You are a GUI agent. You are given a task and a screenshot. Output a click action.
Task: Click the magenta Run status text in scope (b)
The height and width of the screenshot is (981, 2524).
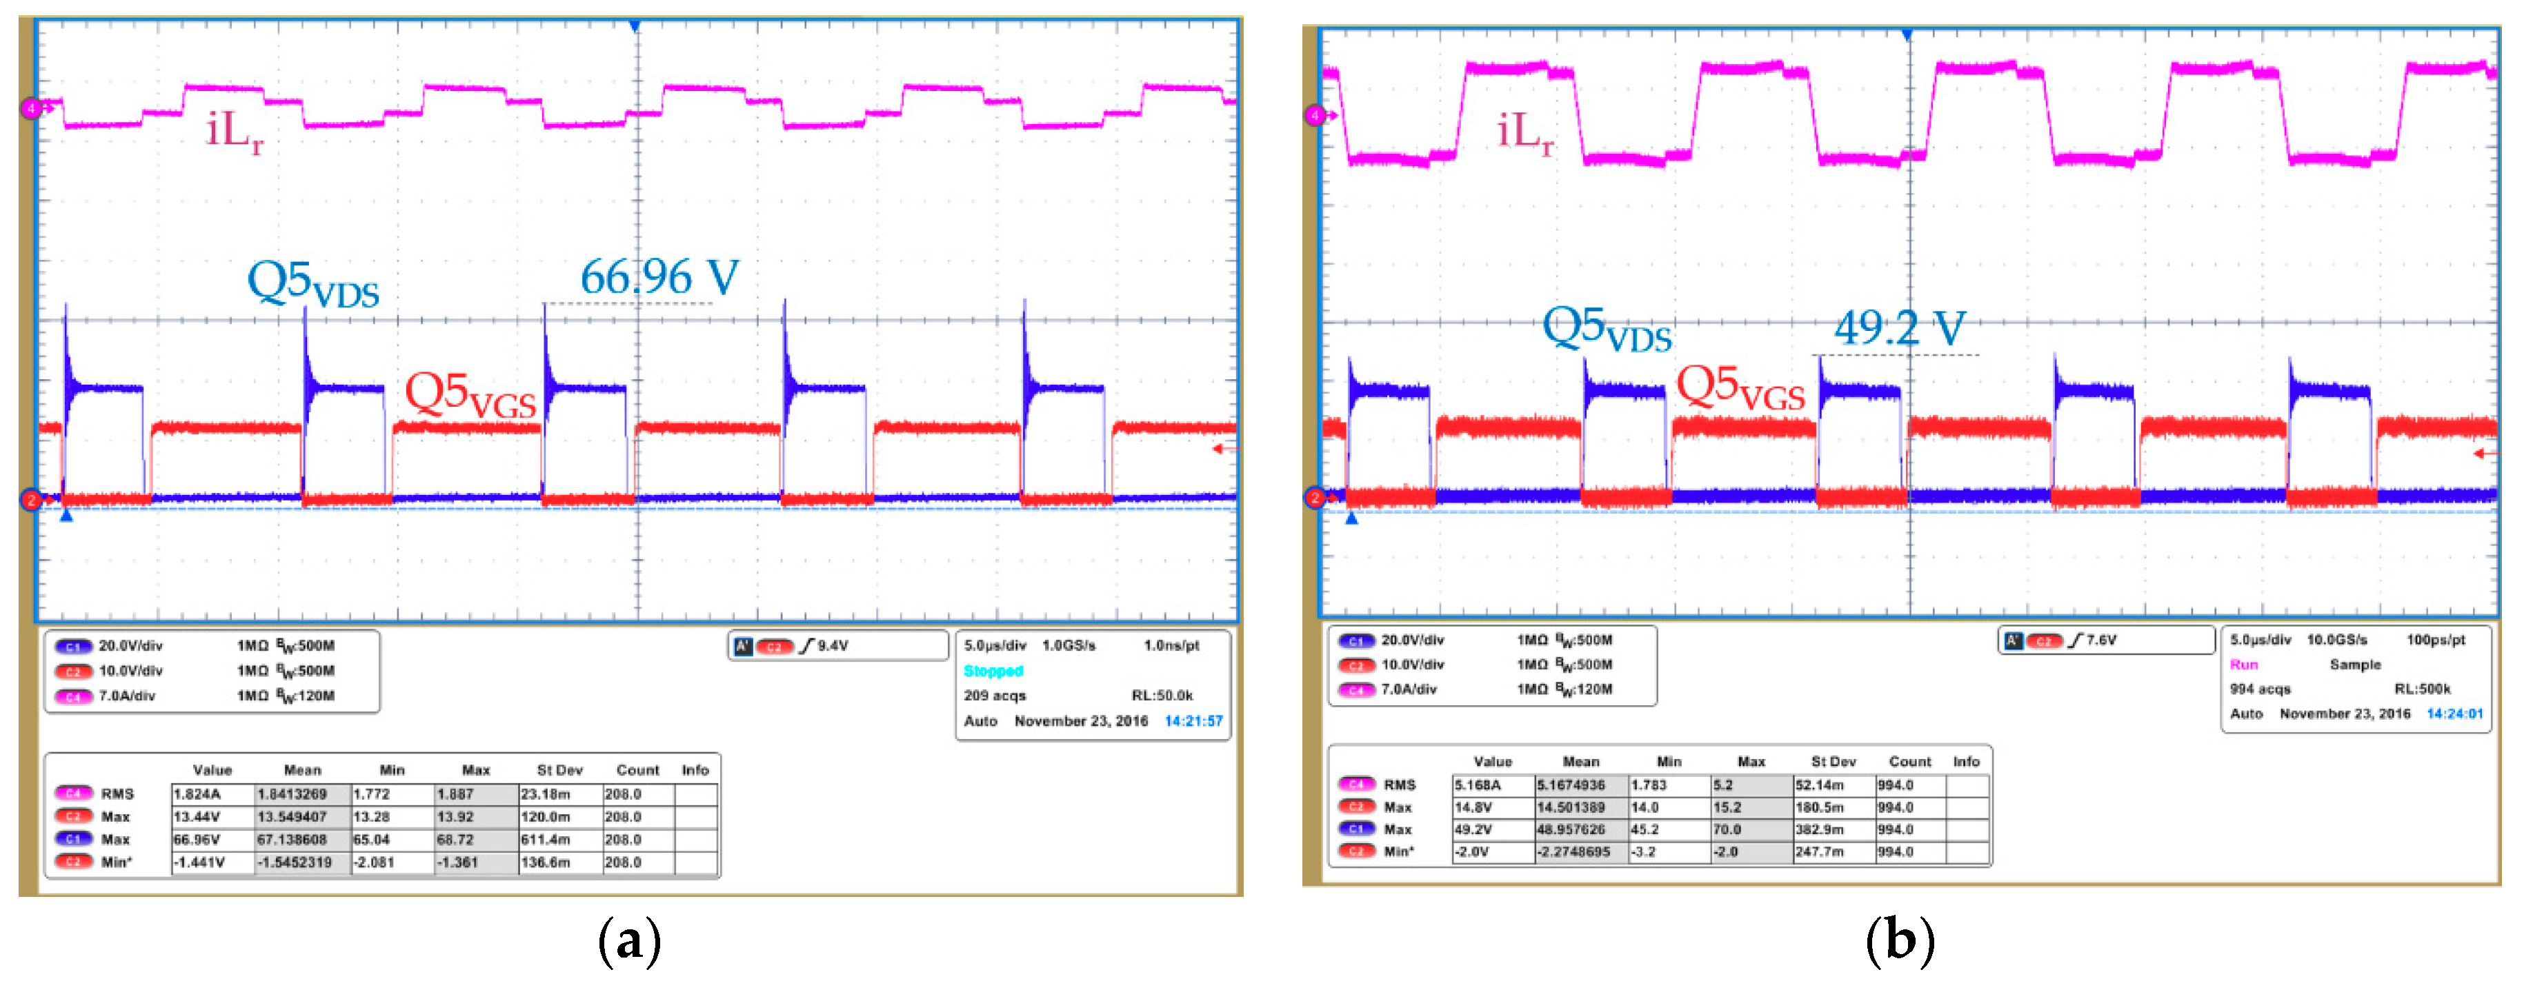tap(2244, 665)
